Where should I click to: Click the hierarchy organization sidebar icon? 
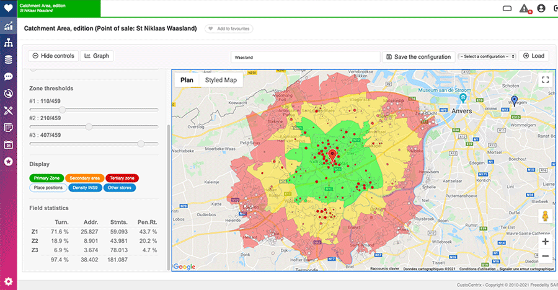click(x=9, y=43)
